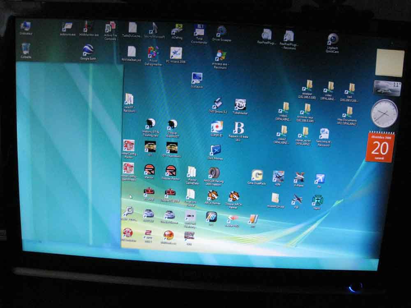
Task: Select the Driver Sweeper shortcut
Action: (x=222, y=34)
